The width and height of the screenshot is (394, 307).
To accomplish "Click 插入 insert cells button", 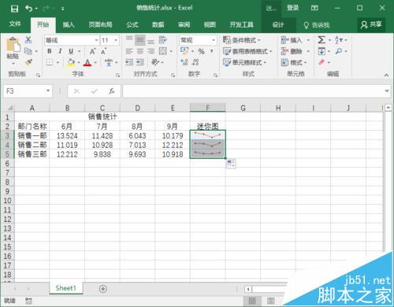I will (x=292, y=40).
